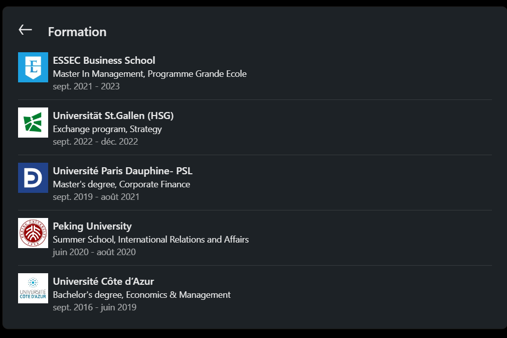The width and height of the screenshot is (507, 338).
Task: Open the Peking University red seal logo
Action: tap(33, 233)
